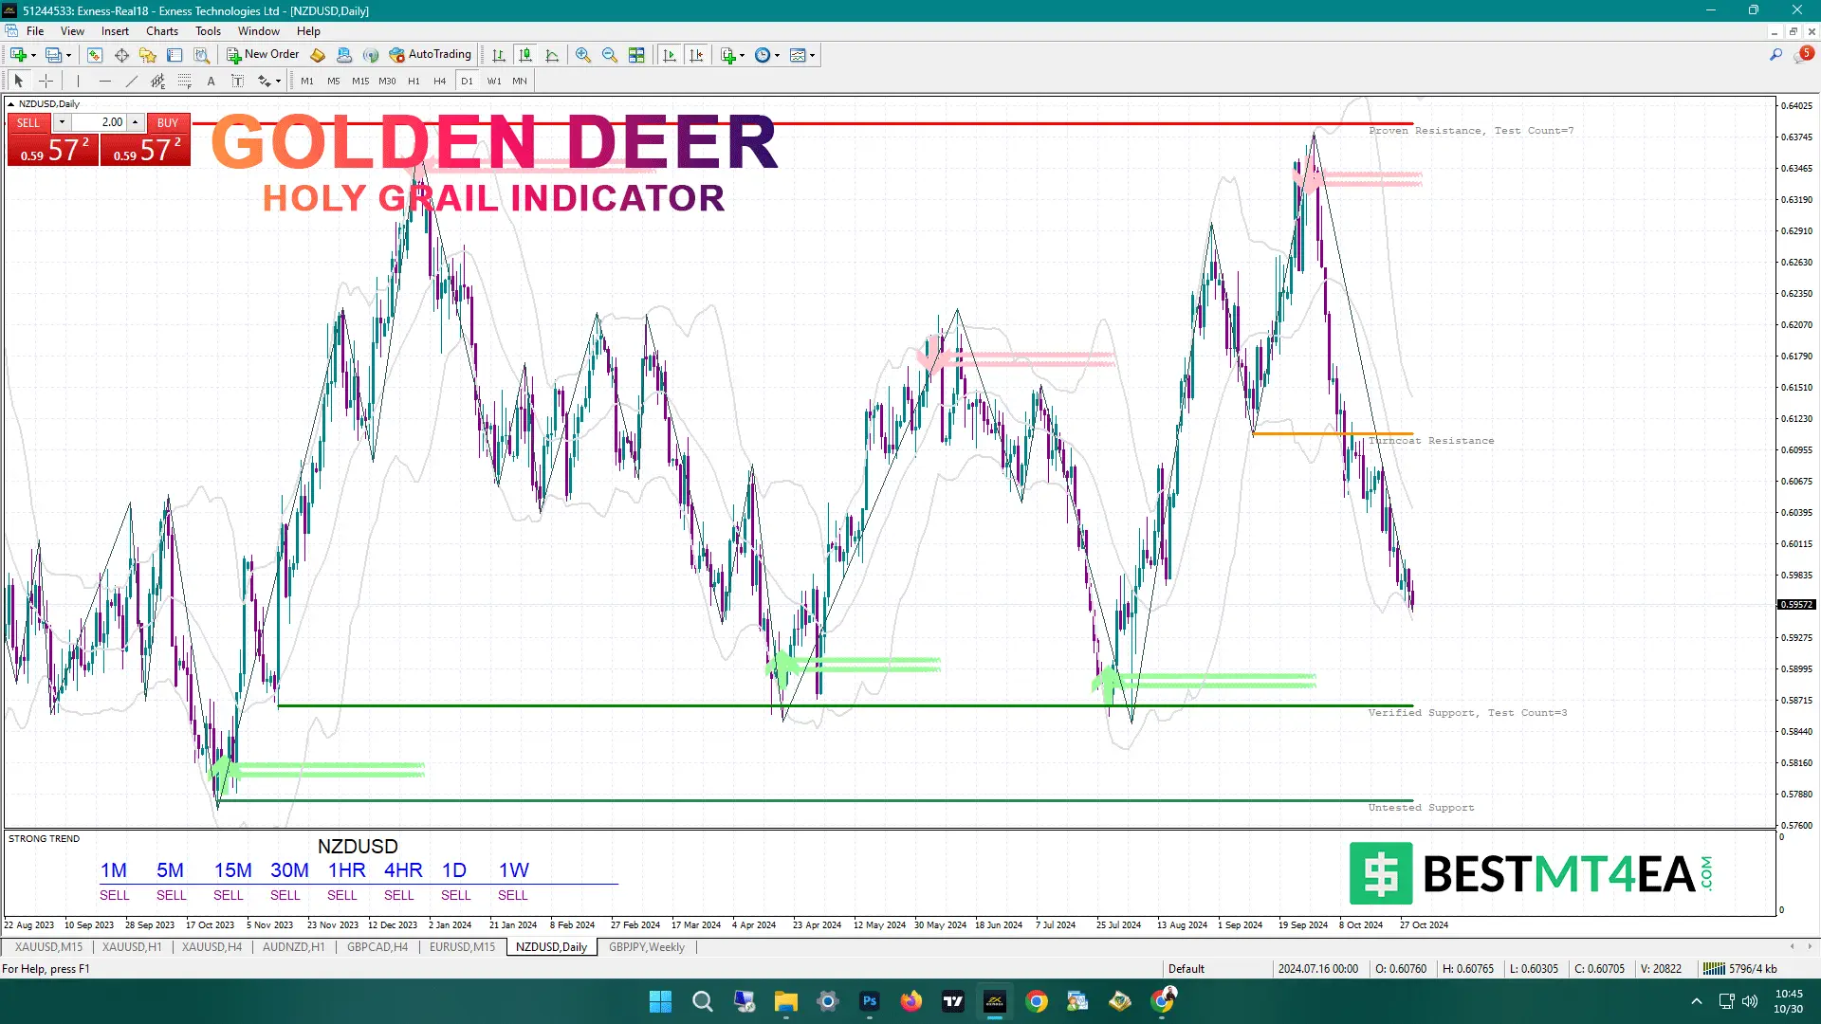Click the New Order button

(263, 54)
